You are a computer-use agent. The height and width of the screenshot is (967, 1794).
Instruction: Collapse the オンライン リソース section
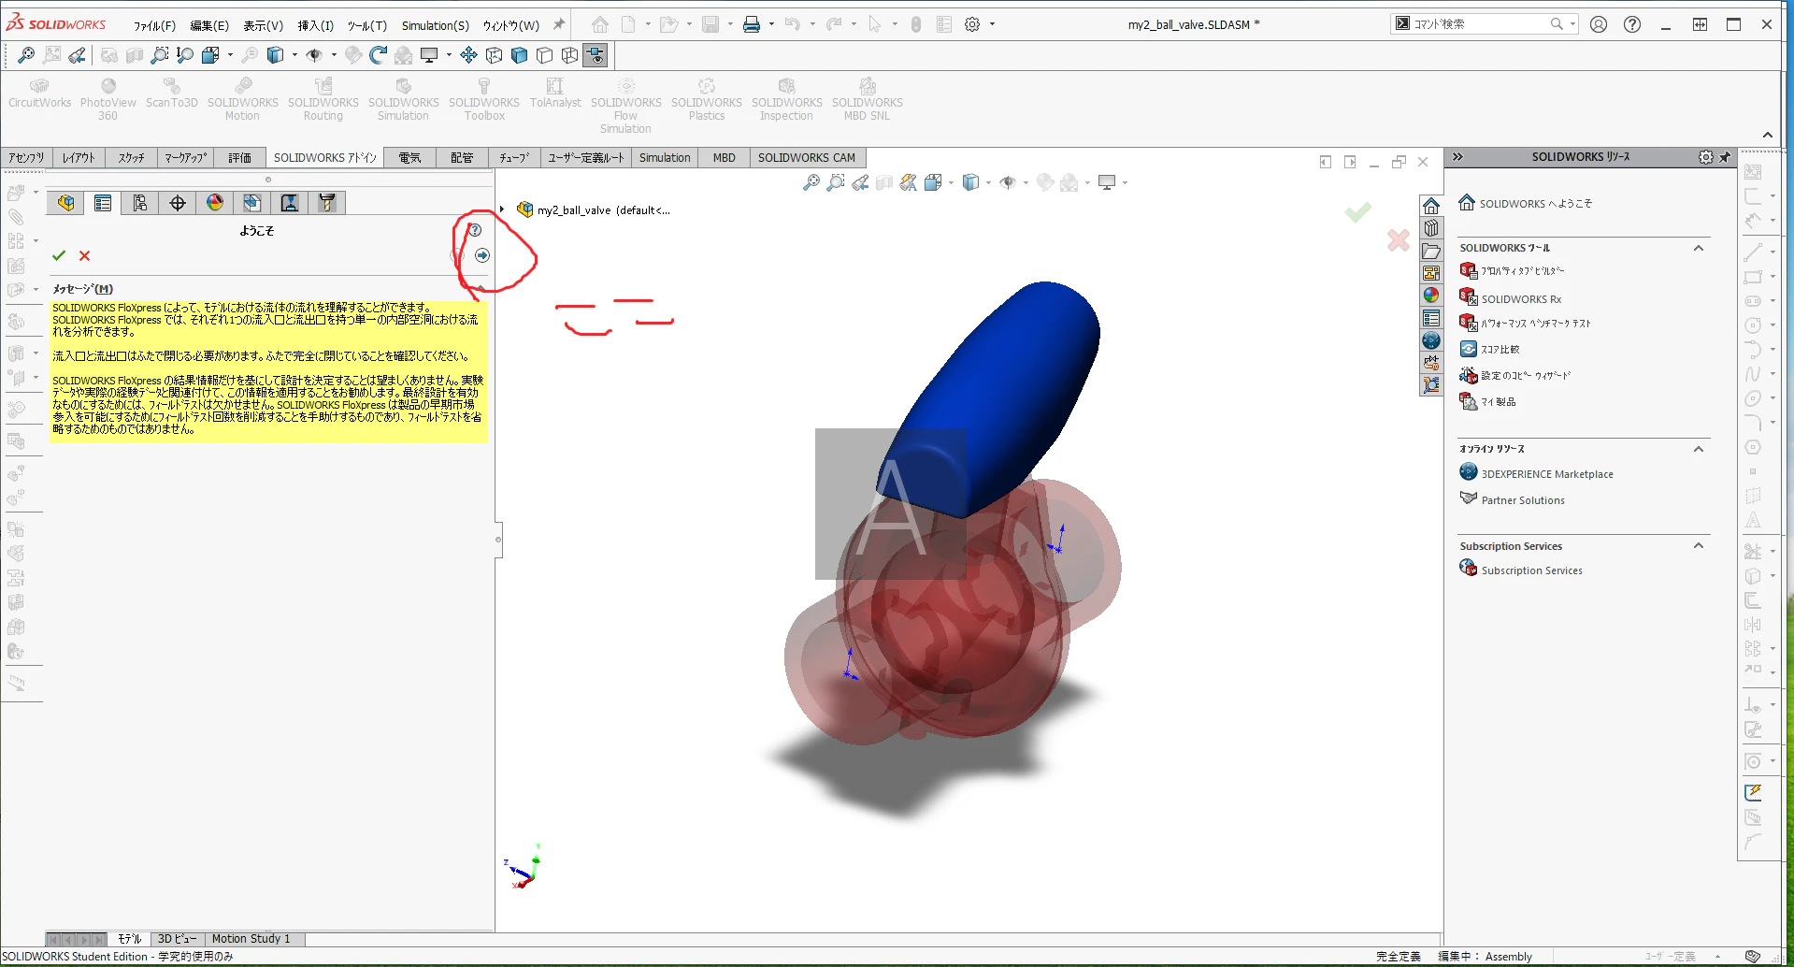tap(1699, 449)
